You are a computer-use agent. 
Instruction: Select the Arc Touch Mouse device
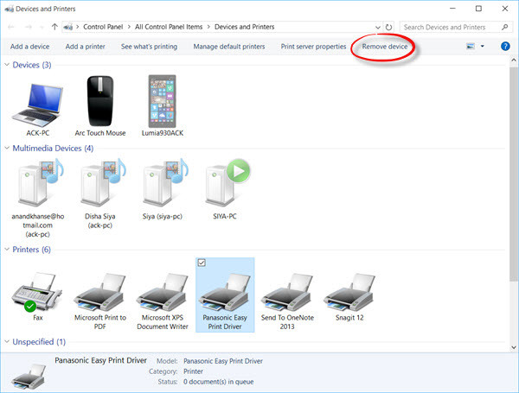100,101
